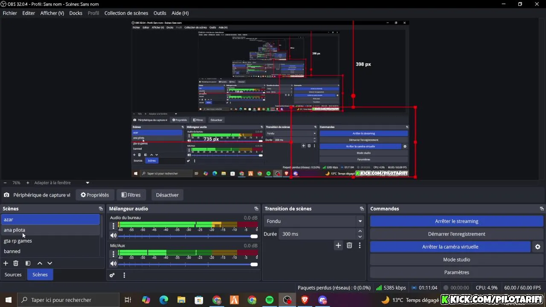Click Arrêter la caméra virtuelle

coord(450,247)
